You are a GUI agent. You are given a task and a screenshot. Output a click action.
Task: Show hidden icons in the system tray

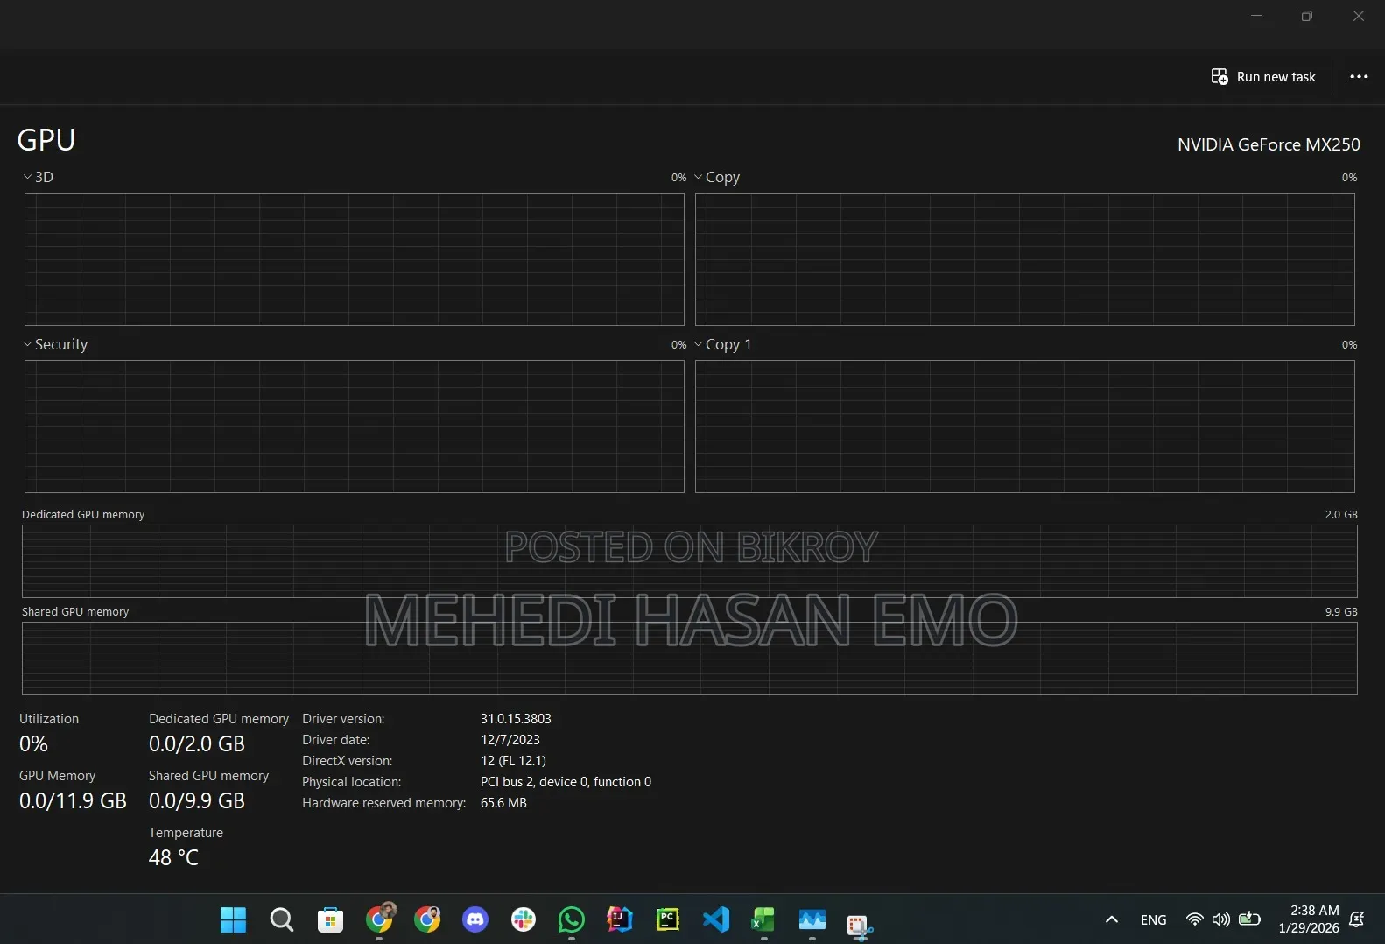point(1112,919)
